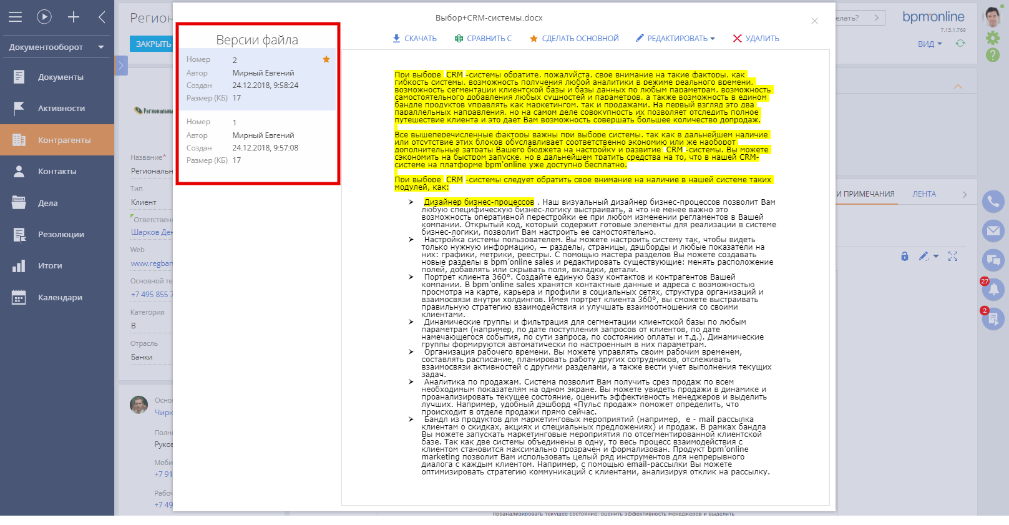Click the Активности flag icon

tap(19, 108)
